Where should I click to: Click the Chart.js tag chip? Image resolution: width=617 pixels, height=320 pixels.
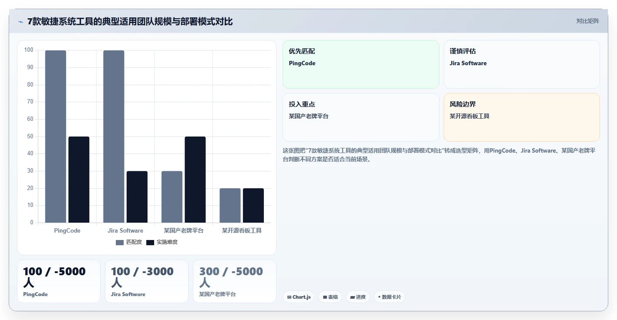(x=299, y=297)
